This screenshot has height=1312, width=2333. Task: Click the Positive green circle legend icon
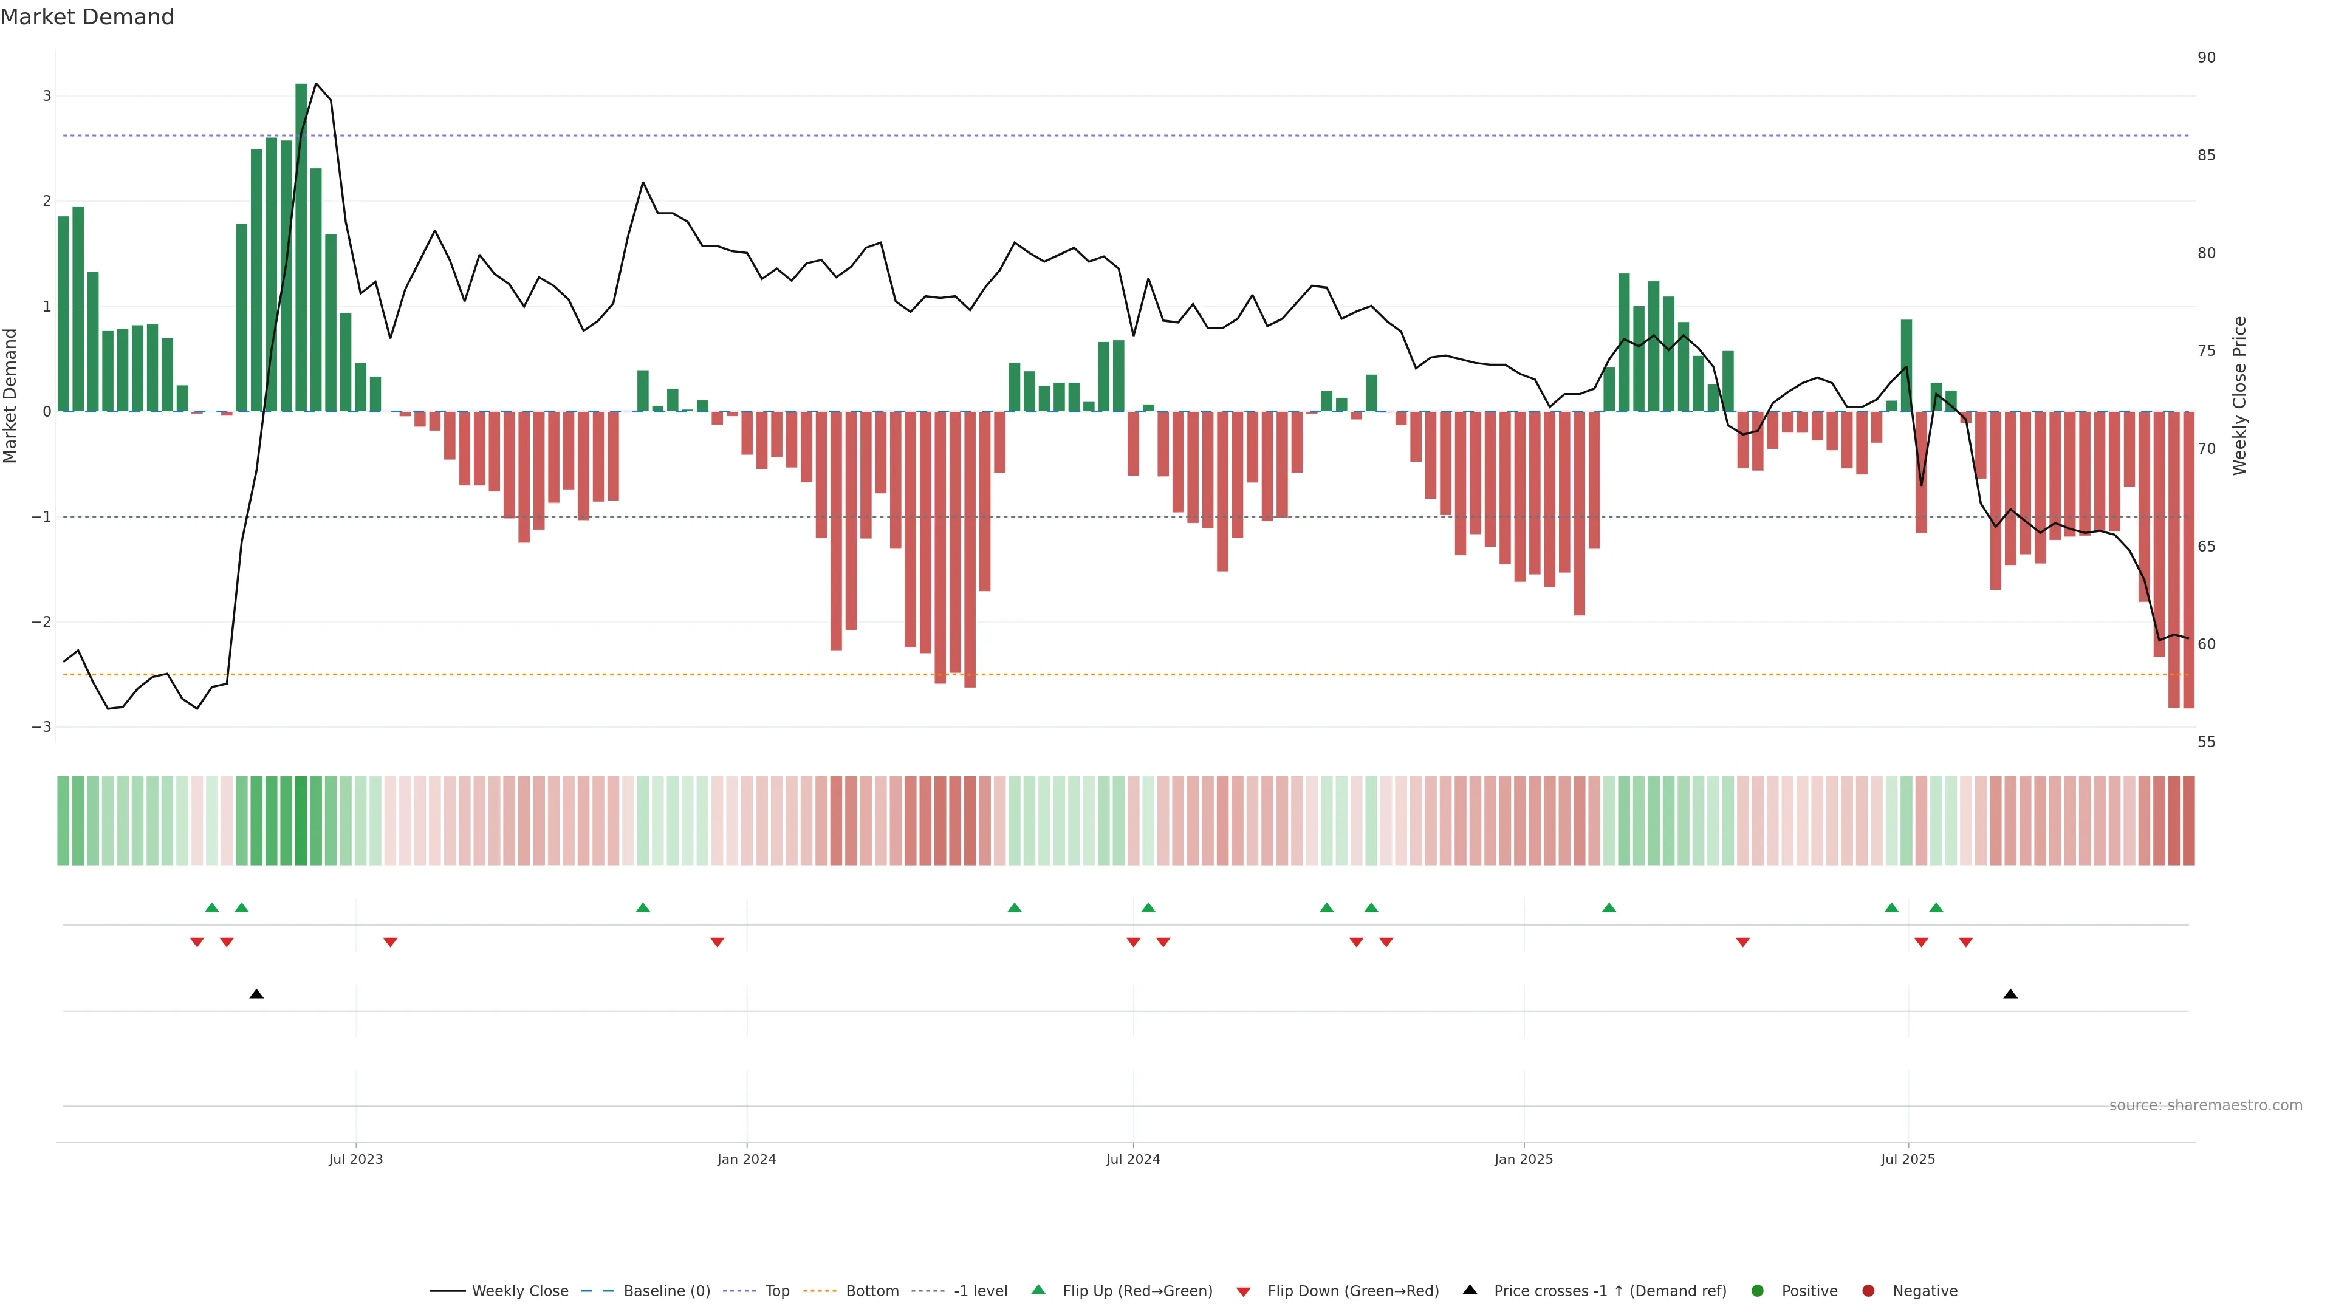[x=1758, y=1290]
